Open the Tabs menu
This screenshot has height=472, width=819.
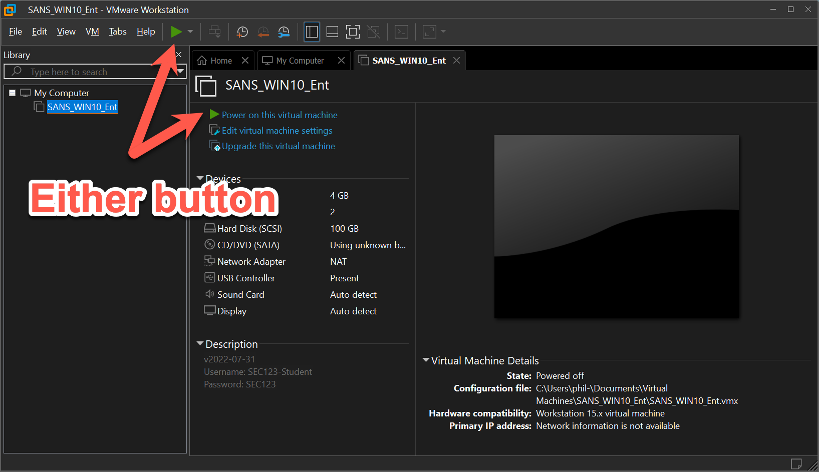pyautogui.click(x=118, y=32)
